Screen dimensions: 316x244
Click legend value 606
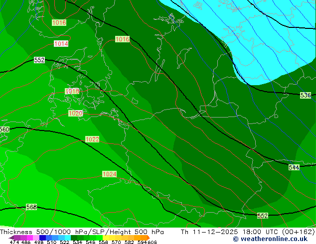pyautogui.click(x=152, y=242)
